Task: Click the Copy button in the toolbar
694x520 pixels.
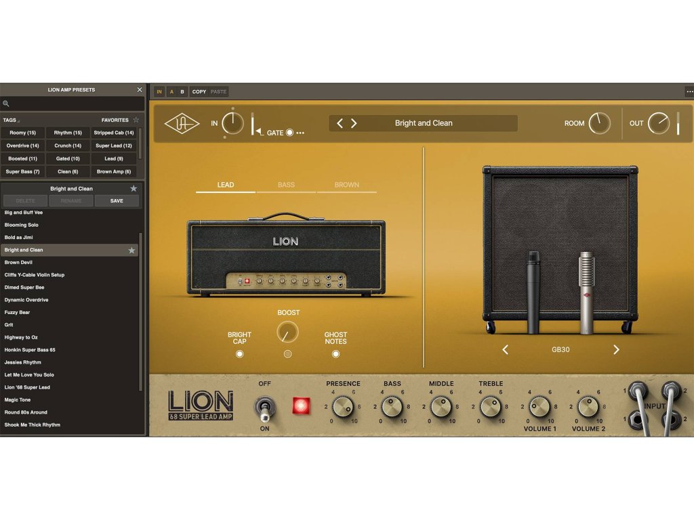Action: coord(199,91)
